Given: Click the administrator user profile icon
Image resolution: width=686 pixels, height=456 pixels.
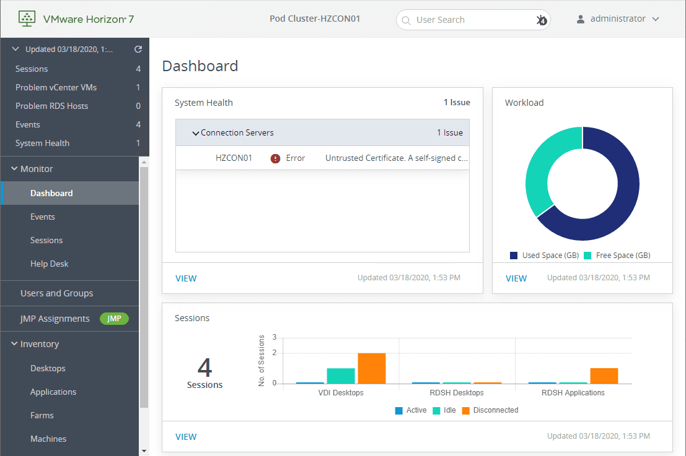Looking at the screenshot, I should point(580,19).
